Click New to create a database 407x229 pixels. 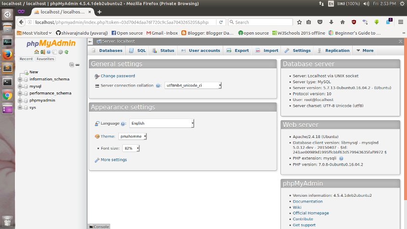point(34,72)
